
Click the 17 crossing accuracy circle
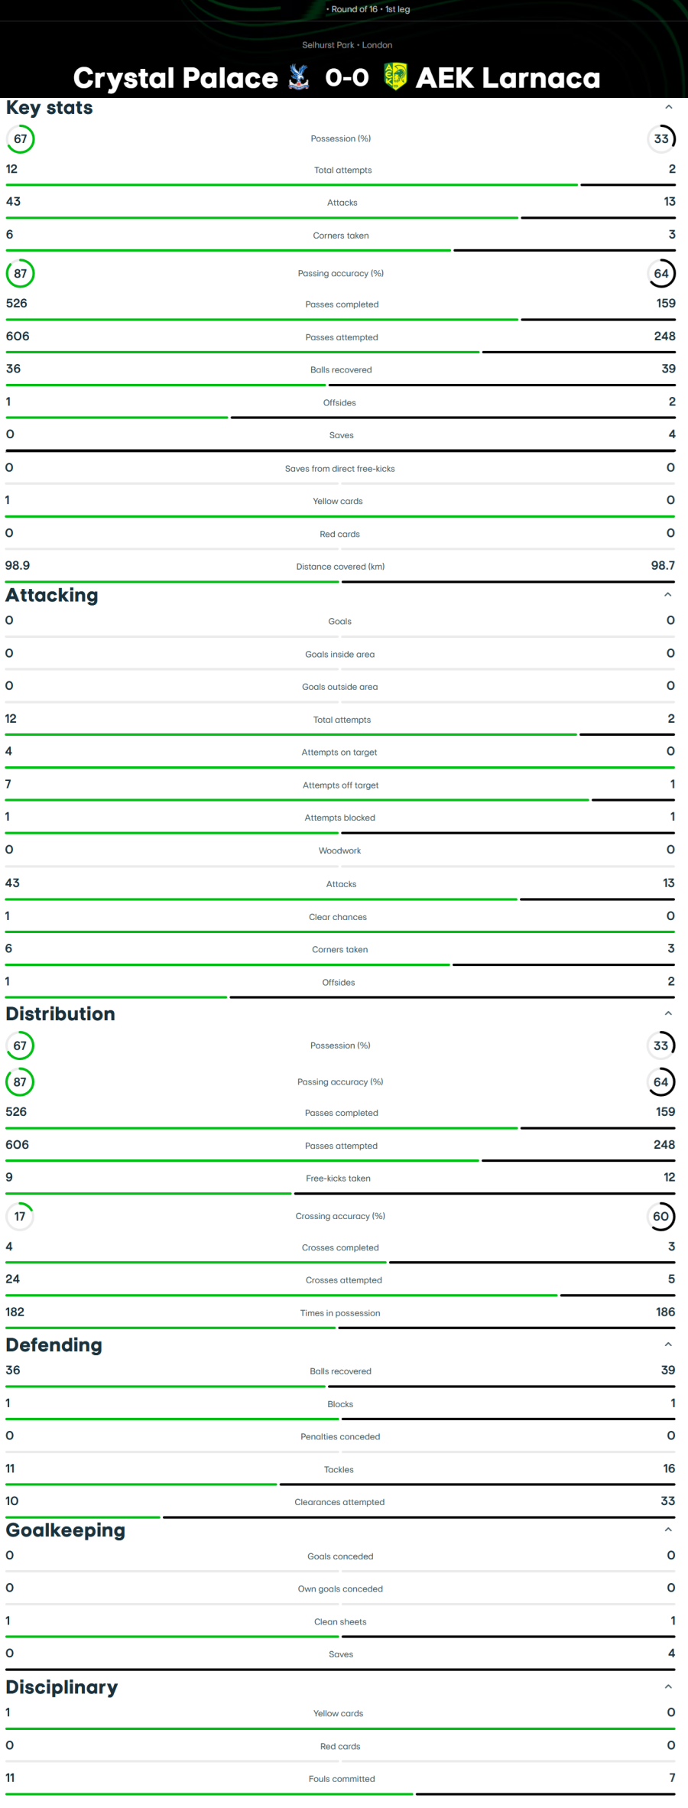click(x=20, y=1216)
